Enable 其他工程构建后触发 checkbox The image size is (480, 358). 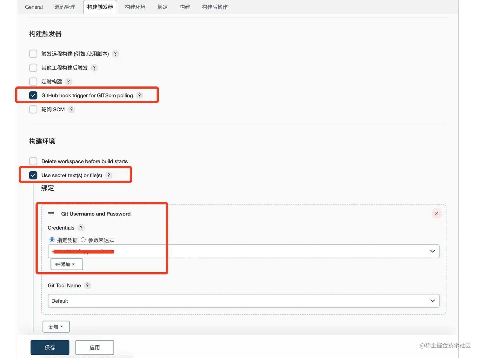33,68
